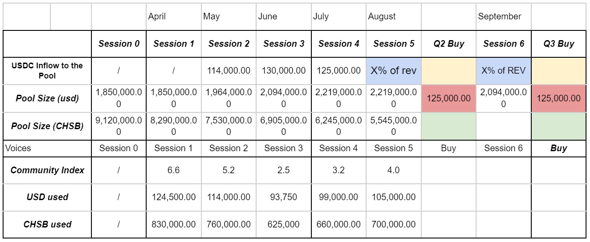Screen dimensions: 590x242
Task: Click the Session 0 column header
Action: click(119, 44)
